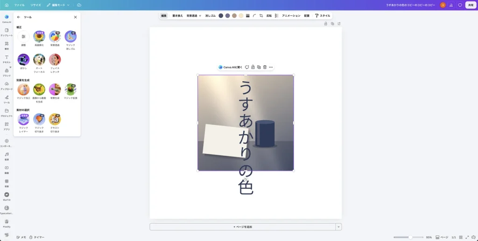Viewport: 478px width, 241px height.
Task: Open the TypeLettering app in sidebar
Action: click(x=7, y=210)
